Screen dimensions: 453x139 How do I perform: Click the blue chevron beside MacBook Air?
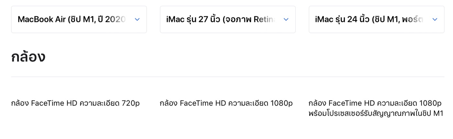[x=137, y=19]
